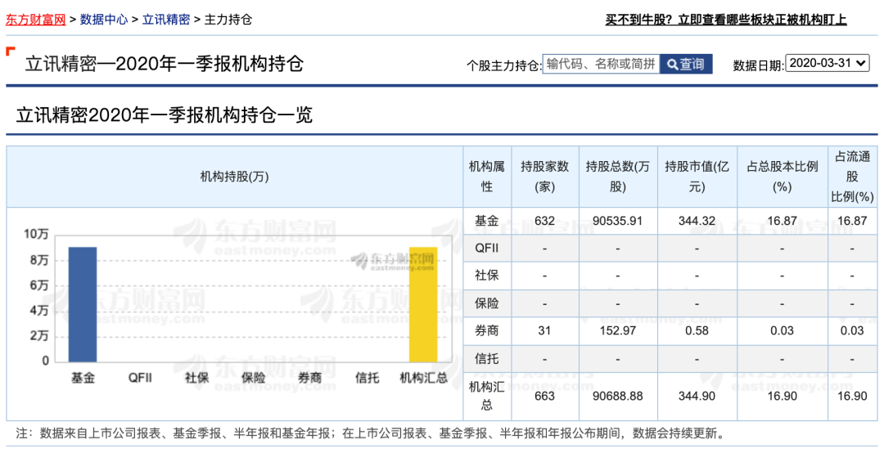The height and width of the screenshot is (453, 884).
Task: Click the 查询 search button
Action: (x=686, y=65)
